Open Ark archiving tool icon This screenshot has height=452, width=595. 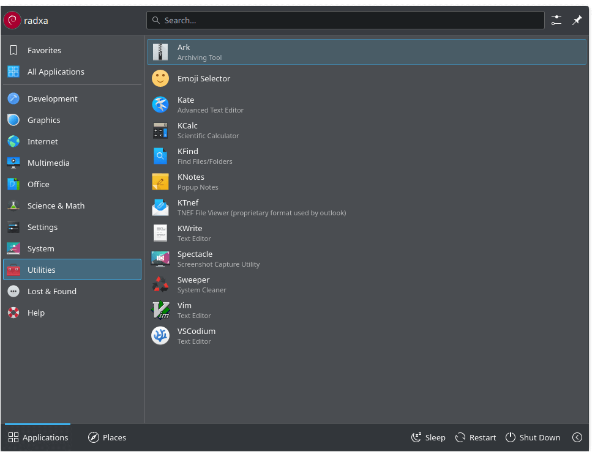click(x=160, y=53)
